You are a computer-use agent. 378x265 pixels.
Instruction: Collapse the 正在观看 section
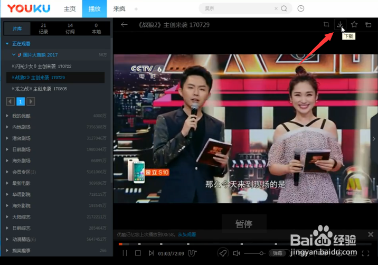click(7, 44)
